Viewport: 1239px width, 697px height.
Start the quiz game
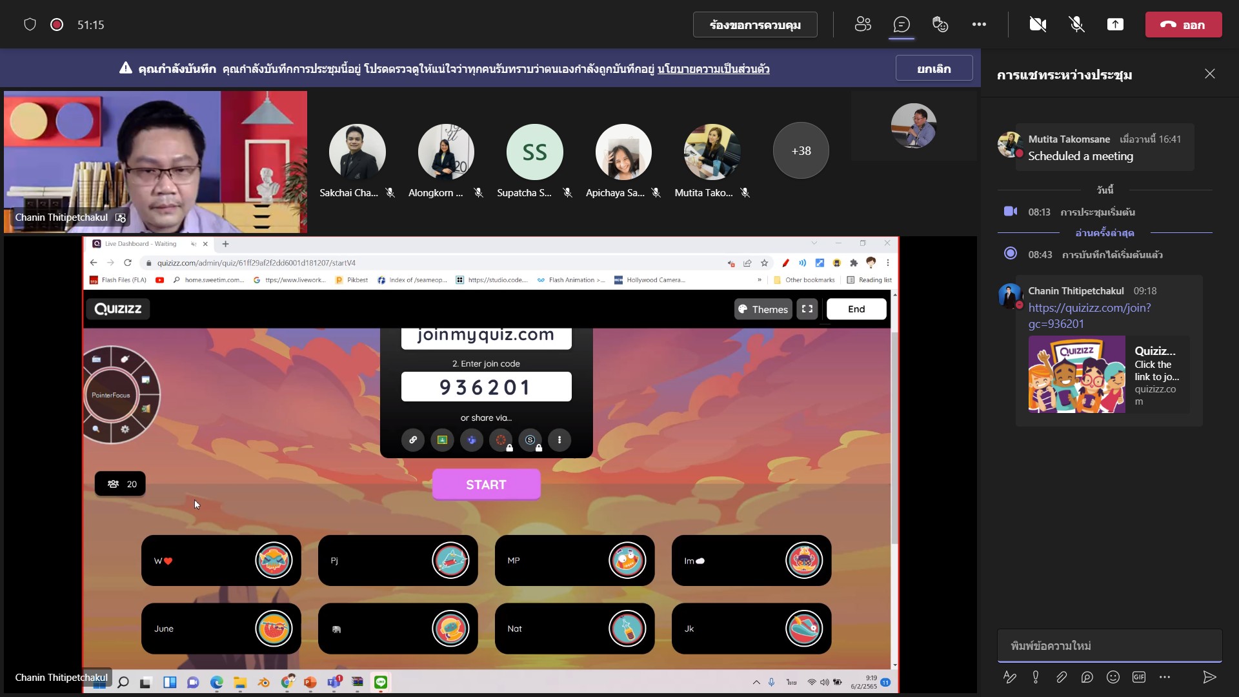(x=486, y=485)
